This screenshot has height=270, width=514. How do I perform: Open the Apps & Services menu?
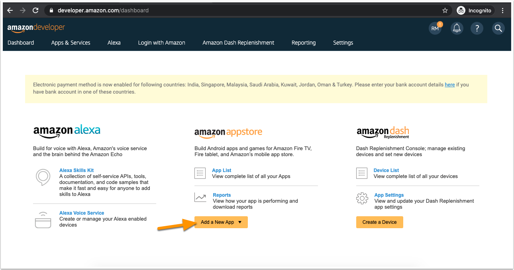[71, 43]
